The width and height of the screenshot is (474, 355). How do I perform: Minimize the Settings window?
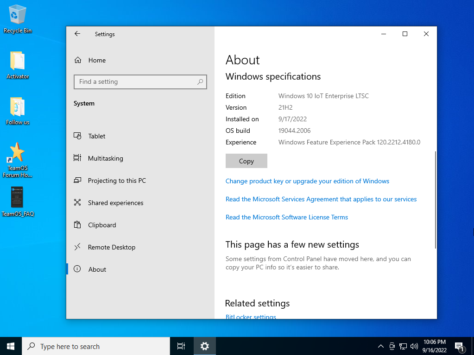coord(384,34)
